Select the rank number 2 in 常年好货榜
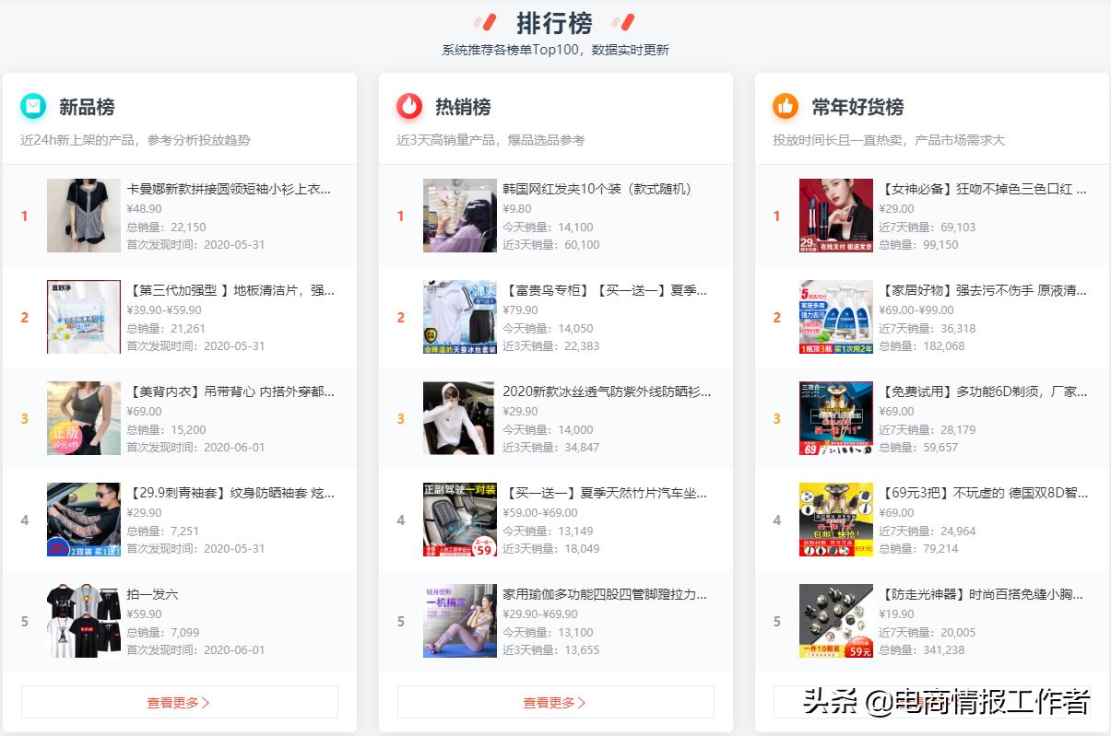Viewport: 1111px width, 736px height. tap(775, 317)
